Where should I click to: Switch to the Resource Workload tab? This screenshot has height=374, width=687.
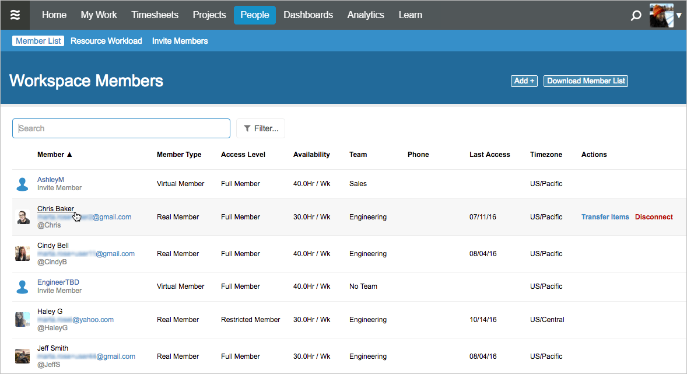106,41
